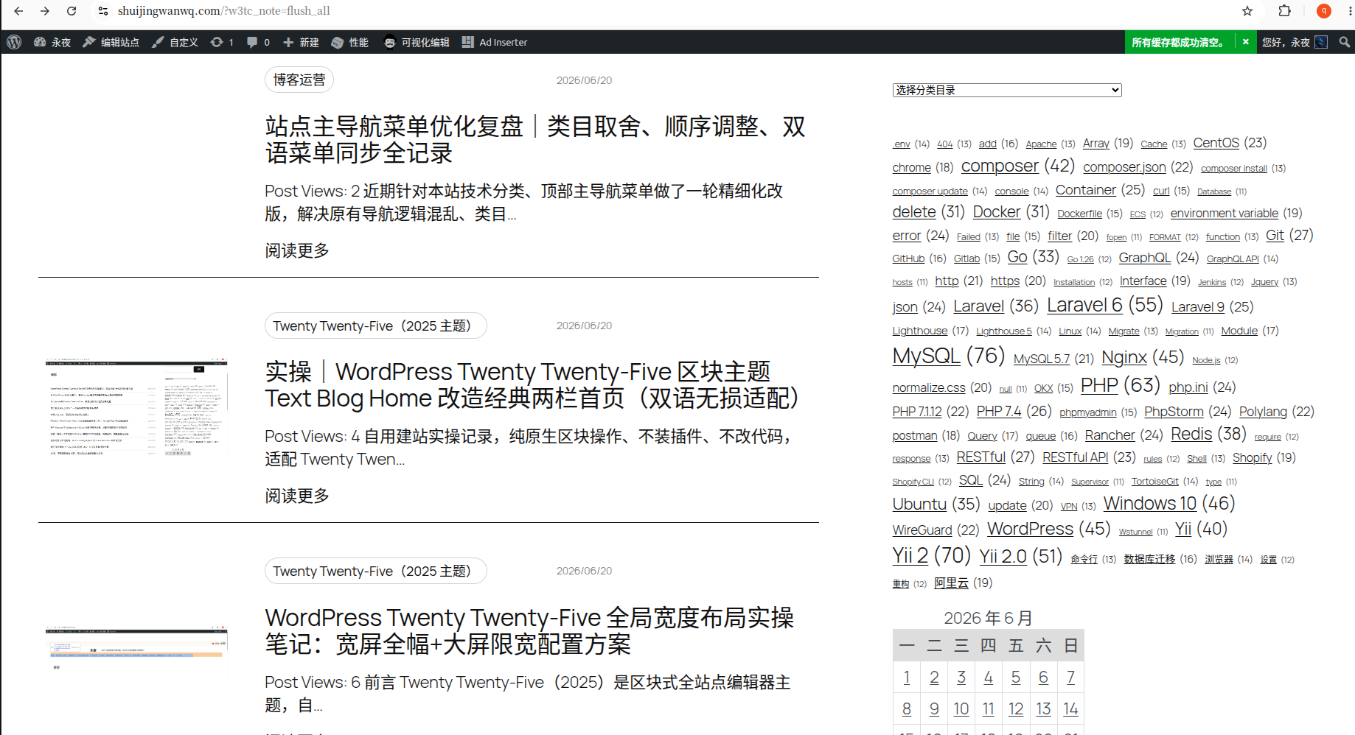
Task: Open the admin bar search magnifier
Action: (1345, 42)
